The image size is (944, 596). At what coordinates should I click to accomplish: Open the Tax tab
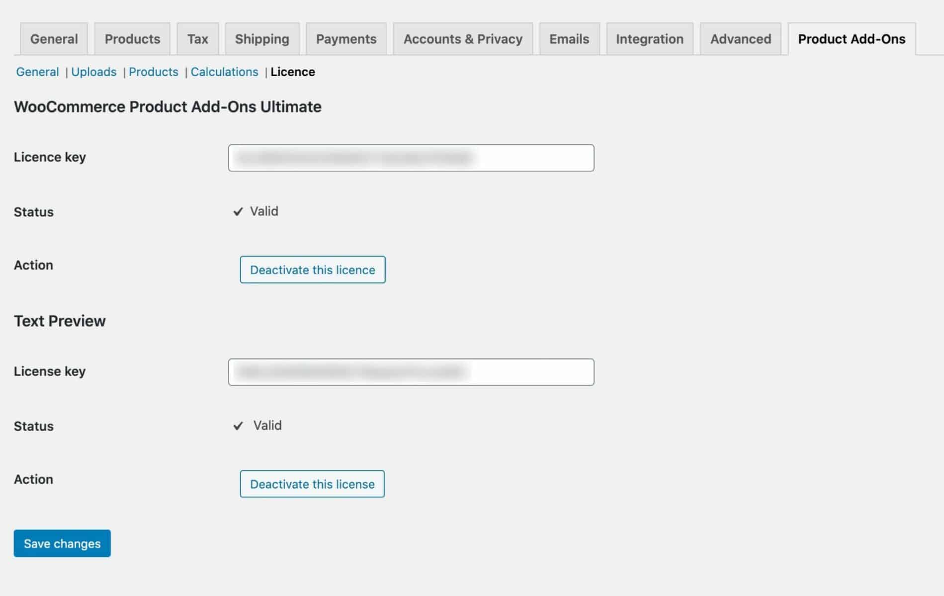point(197,39)
